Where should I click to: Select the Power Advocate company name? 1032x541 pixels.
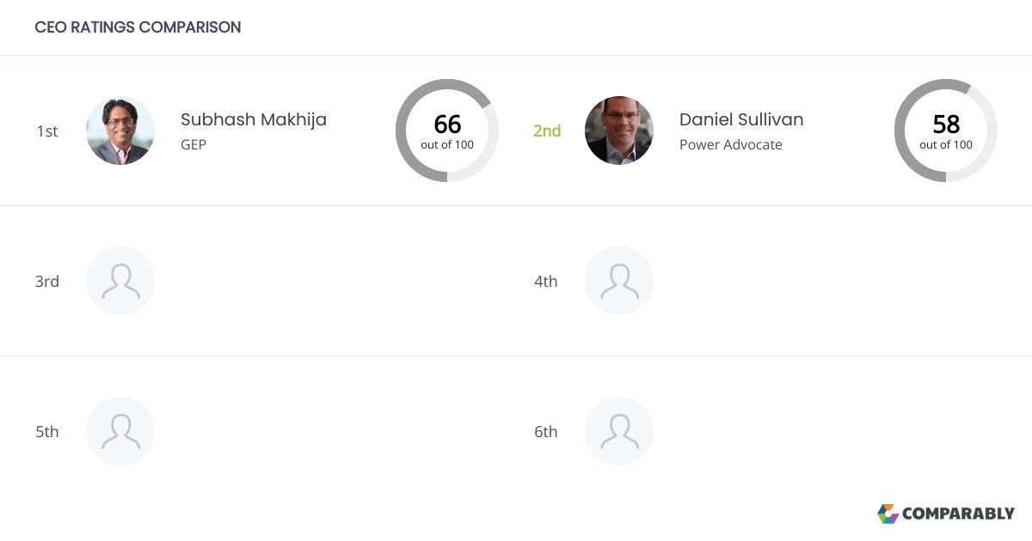click(731, 144)
